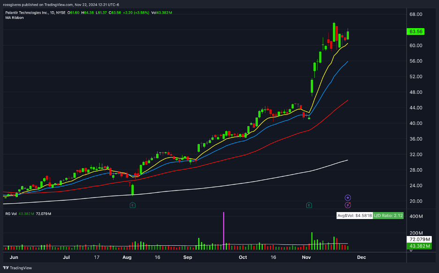Click the 20.00 price axis label
This screenshot has width=439, height=273.
[416, 201]
